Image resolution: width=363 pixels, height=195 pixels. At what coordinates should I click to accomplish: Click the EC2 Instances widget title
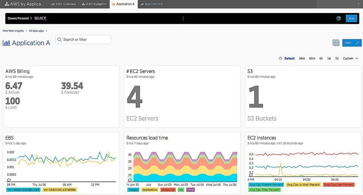[x=262, y=138]
